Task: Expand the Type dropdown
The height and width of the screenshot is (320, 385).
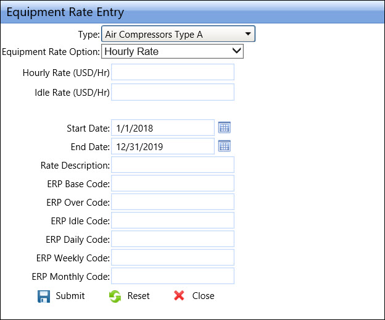Action: pos(178,34)
